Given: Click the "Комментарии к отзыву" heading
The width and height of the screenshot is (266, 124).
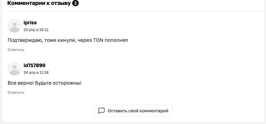Looking at the screenshot, I should point(39,3).
